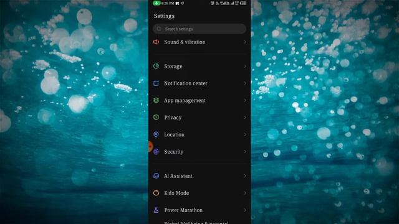Click the Storage pie chart icon
The image size is (399, 224).
coord(156,67)
